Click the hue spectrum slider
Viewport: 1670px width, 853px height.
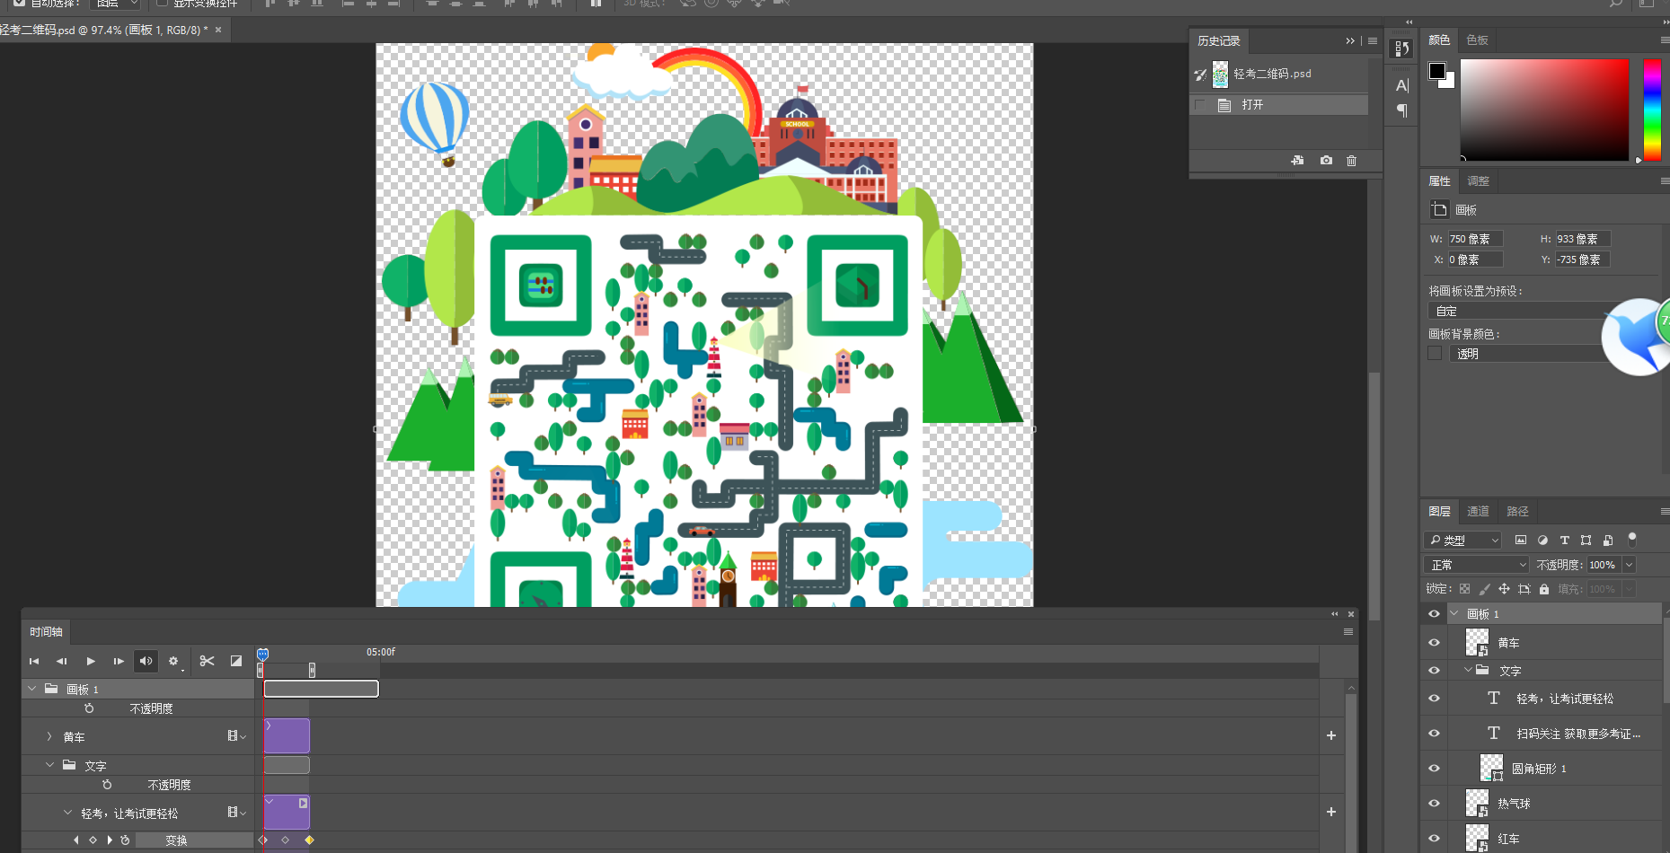[x=1652, y=110]
